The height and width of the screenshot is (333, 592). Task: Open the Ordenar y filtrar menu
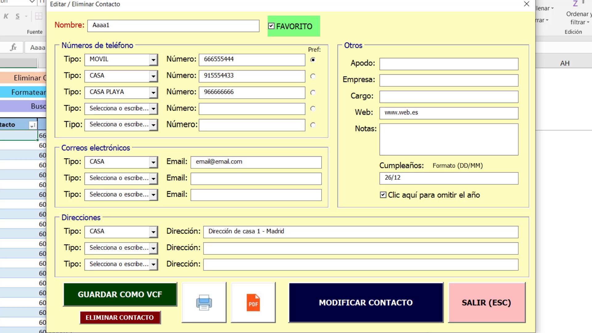pos(578,18)
